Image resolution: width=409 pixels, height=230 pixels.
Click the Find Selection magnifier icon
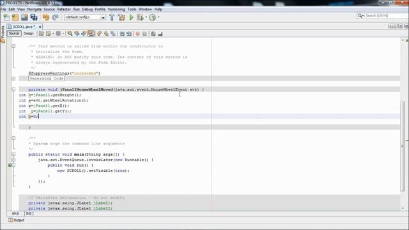[70, 34]
